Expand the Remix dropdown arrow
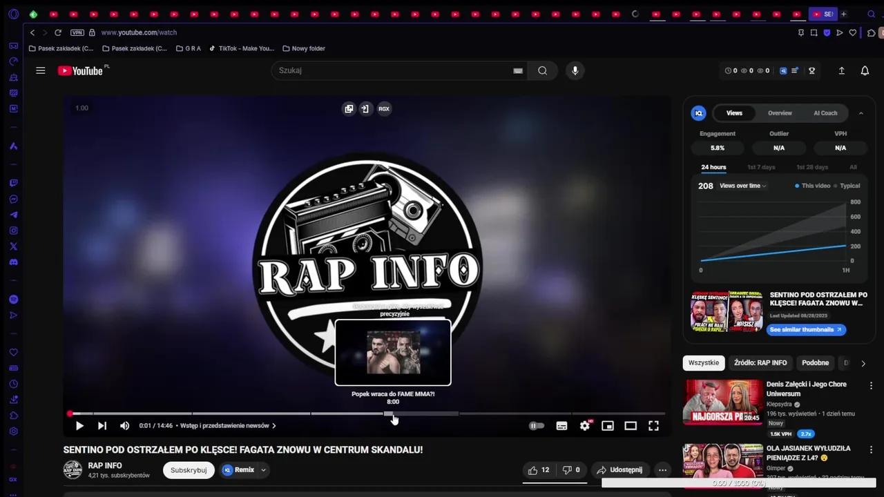The image size is (884, 497). [263, 470]
